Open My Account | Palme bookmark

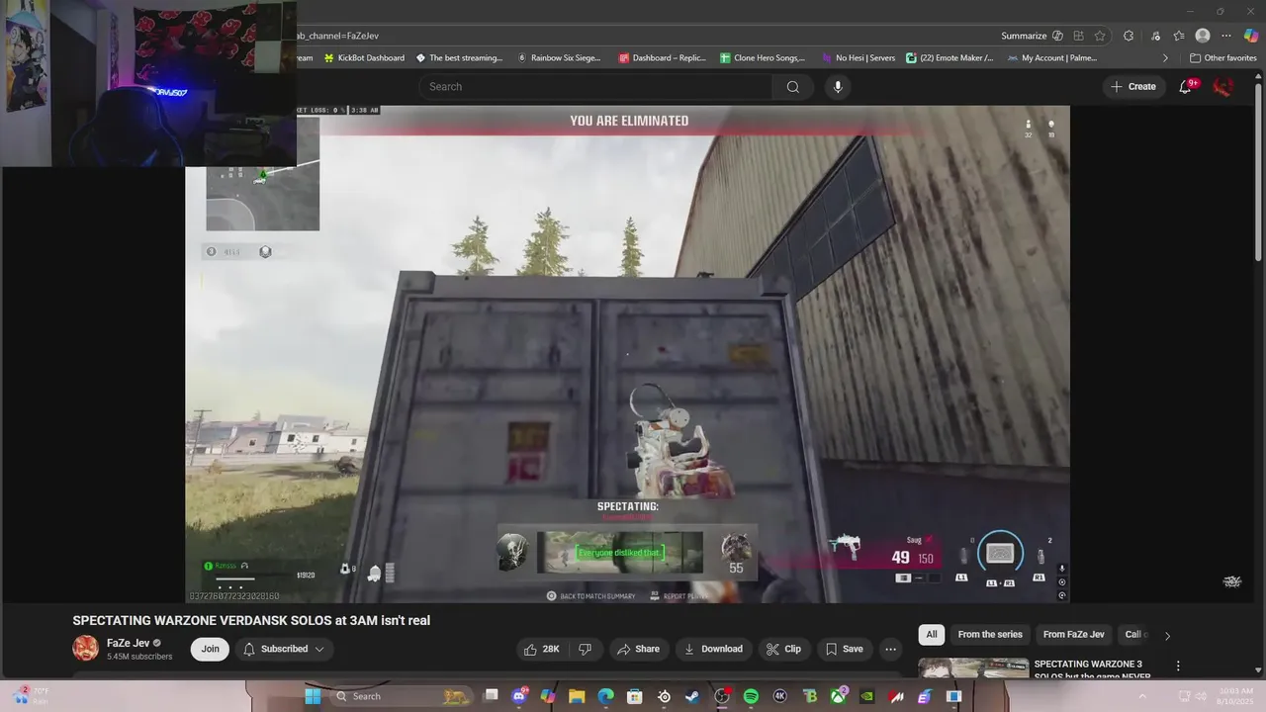coord(1052,58)
